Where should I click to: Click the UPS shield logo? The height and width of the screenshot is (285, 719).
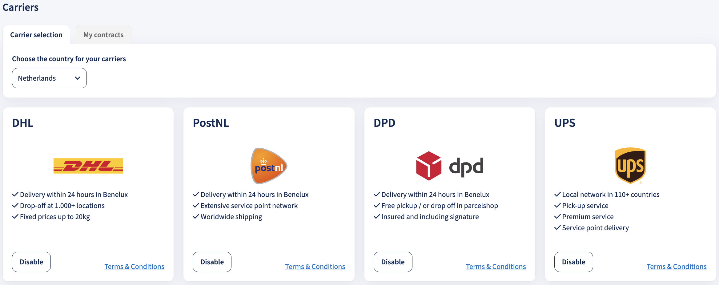pyautogui.click(x=630, y=166)
